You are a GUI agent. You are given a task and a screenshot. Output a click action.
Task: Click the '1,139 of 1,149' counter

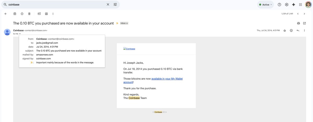[x=287, y=14]
